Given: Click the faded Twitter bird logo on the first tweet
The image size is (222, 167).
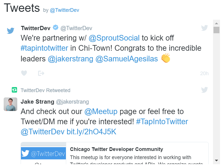Looking at the screenshot, I should (204, 28).
